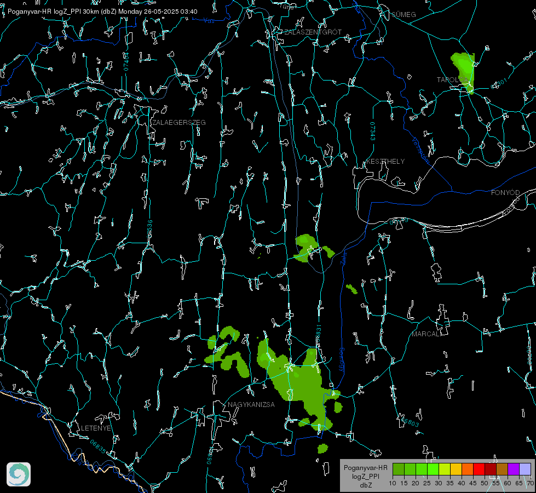Screen dimensions: 536x493
Task: Click the road number label 06835
Action: (x=98, y=447)
